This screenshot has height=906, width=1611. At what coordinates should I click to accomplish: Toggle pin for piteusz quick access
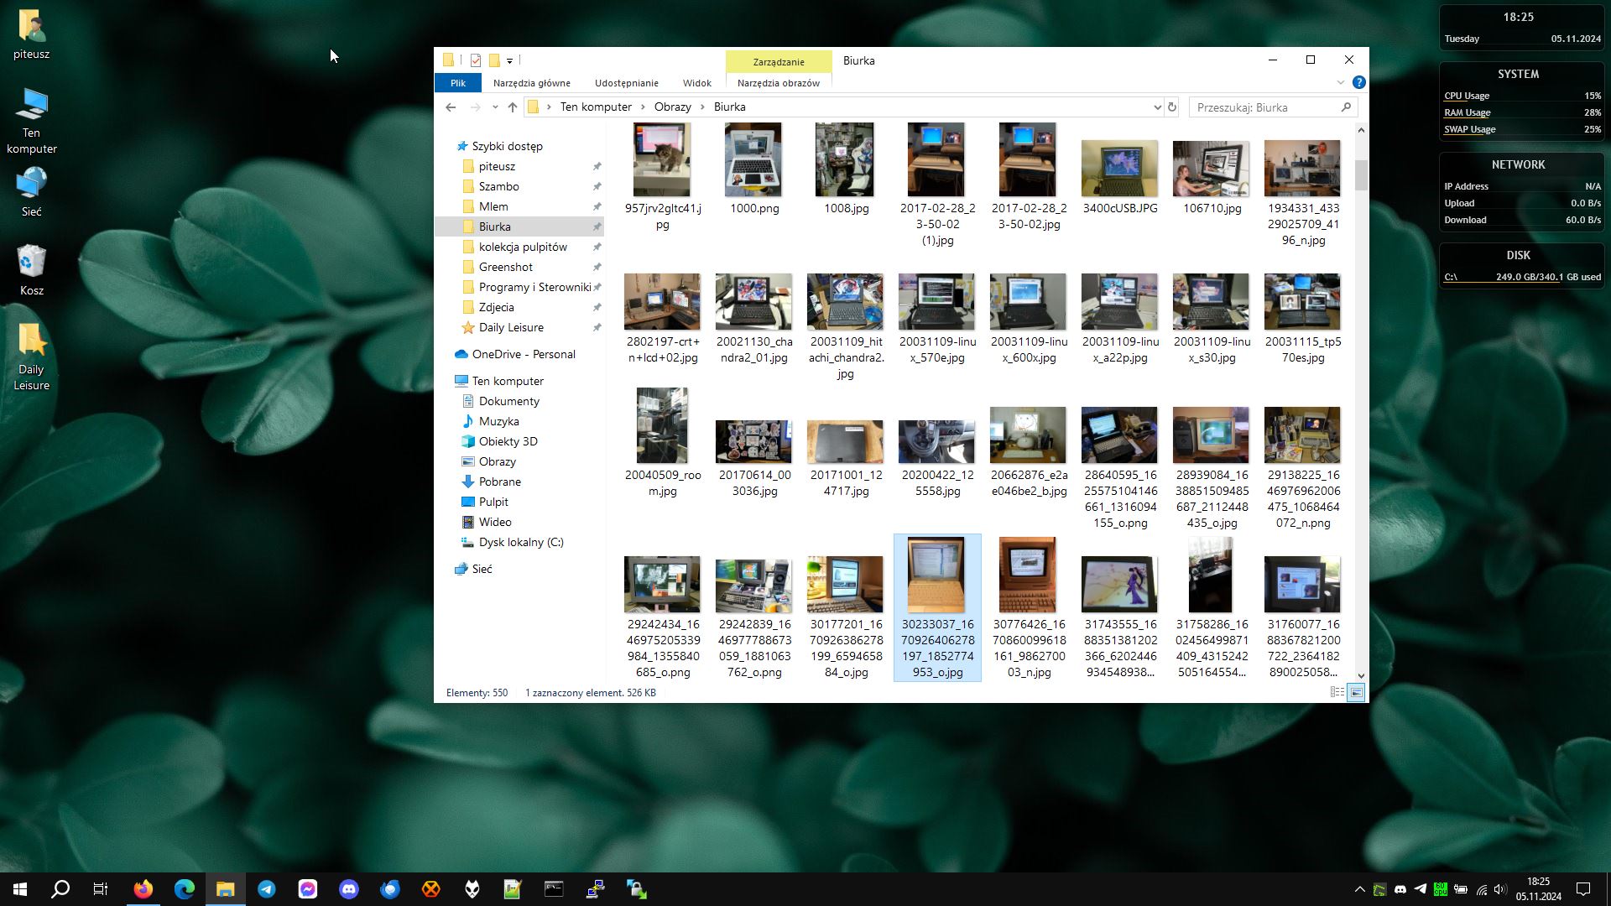point(597,166)
